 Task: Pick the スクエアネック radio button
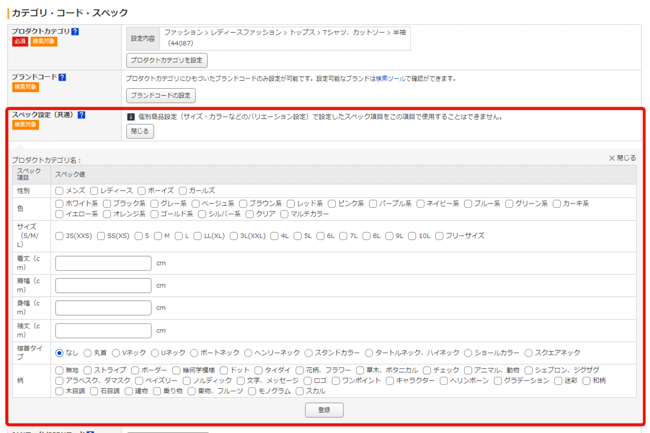[528, 353]
